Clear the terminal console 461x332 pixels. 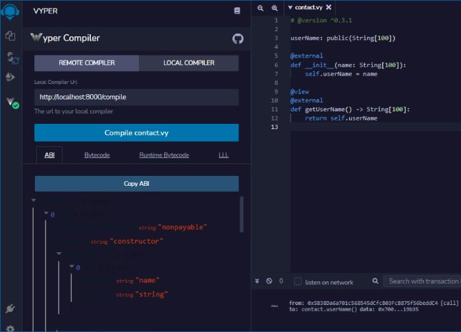(269, 281)
